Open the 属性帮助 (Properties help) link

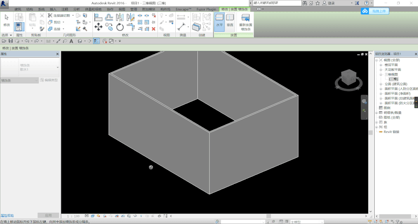click(7, 216)
